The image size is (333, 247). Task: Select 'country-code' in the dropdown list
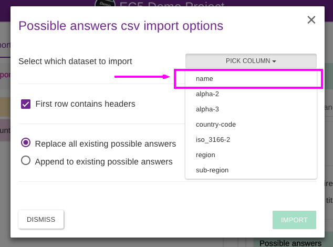coord(216,125)
